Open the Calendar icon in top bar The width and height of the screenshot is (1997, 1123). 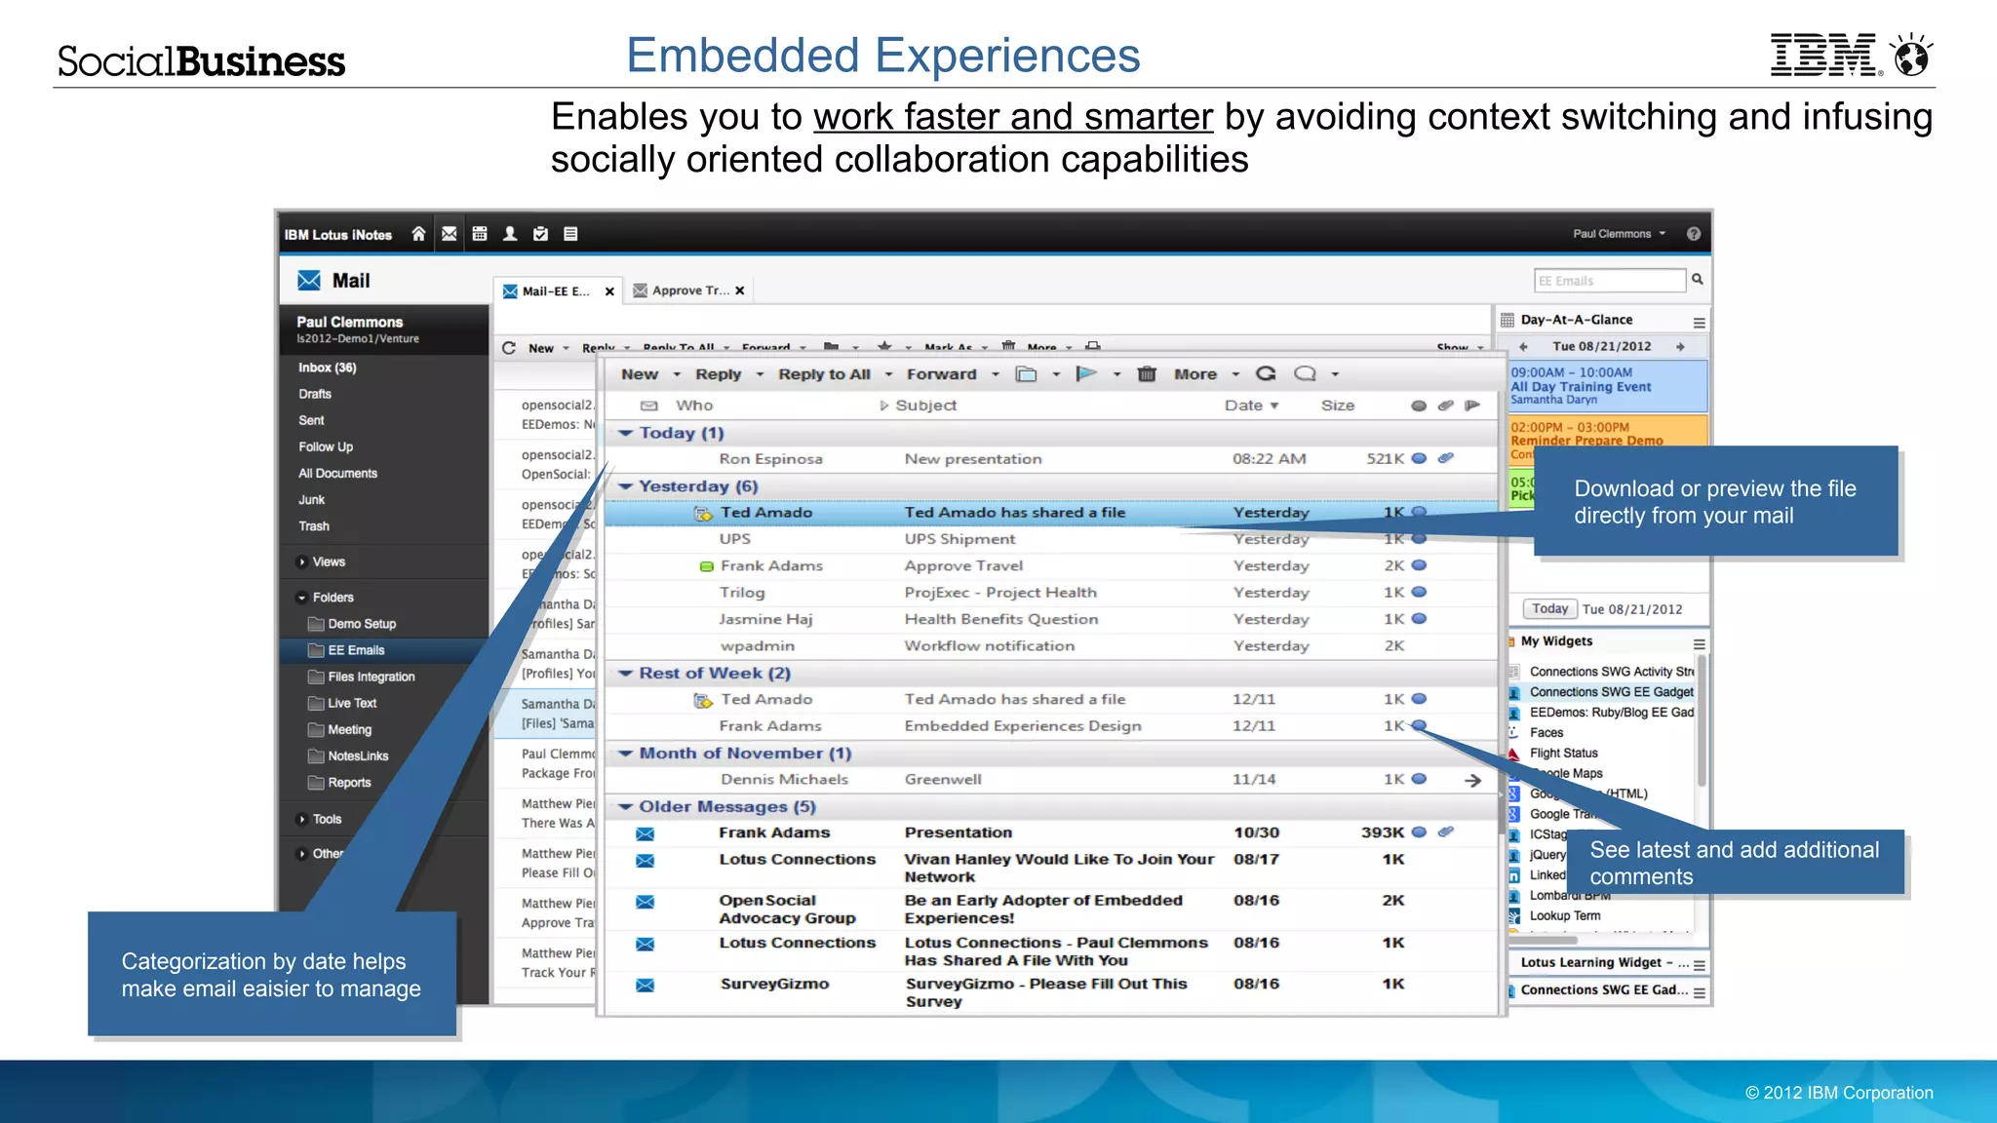click(480, 234)
